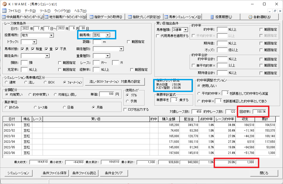Click the 距離 input field
The height and width of the screenshot is (184, 283).
(x=97, y=42)
